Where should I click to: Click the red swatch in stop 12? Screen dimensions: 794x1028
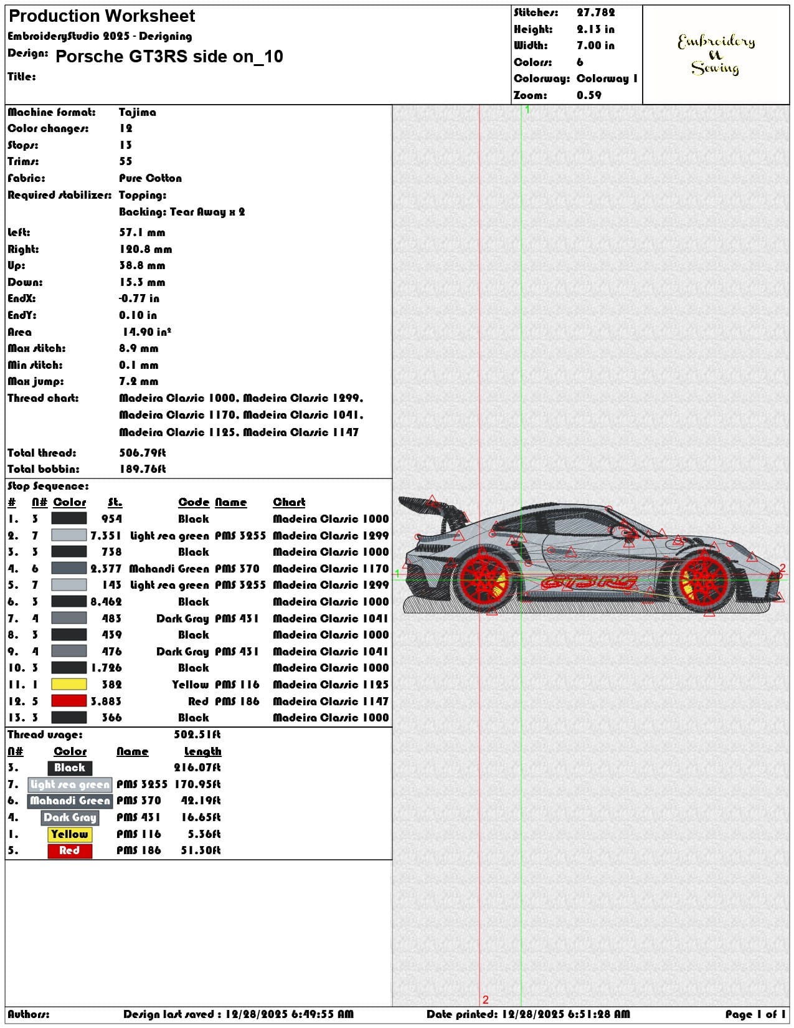pyautogui.click(x=69, y=701)
